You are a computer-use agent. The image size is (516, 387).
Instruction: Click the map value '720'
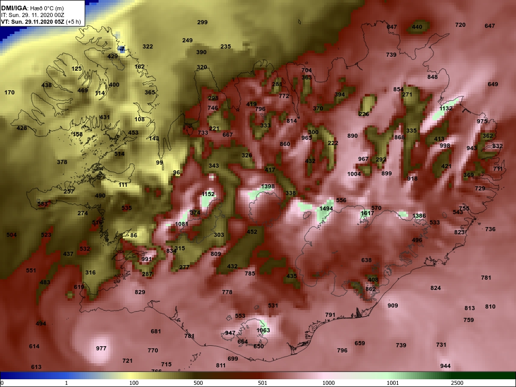[x=460, y=25]
